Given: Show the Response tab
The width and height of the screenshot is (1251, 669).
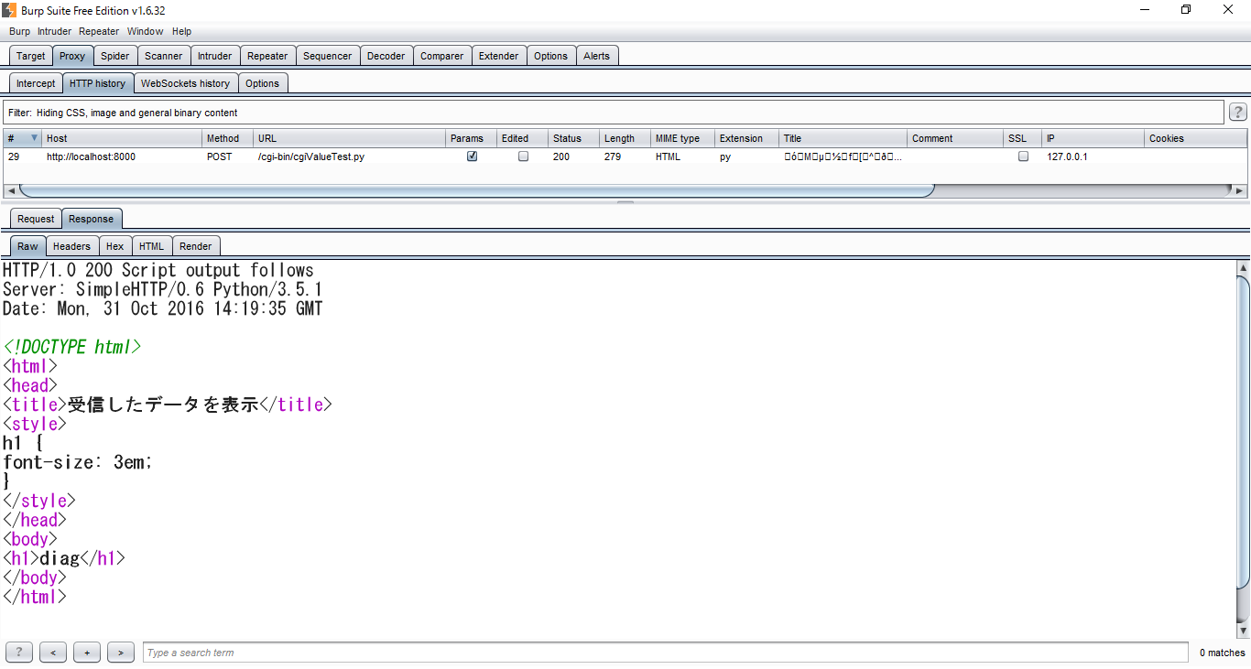Looking at the screenshot, I should coord(91,219).
